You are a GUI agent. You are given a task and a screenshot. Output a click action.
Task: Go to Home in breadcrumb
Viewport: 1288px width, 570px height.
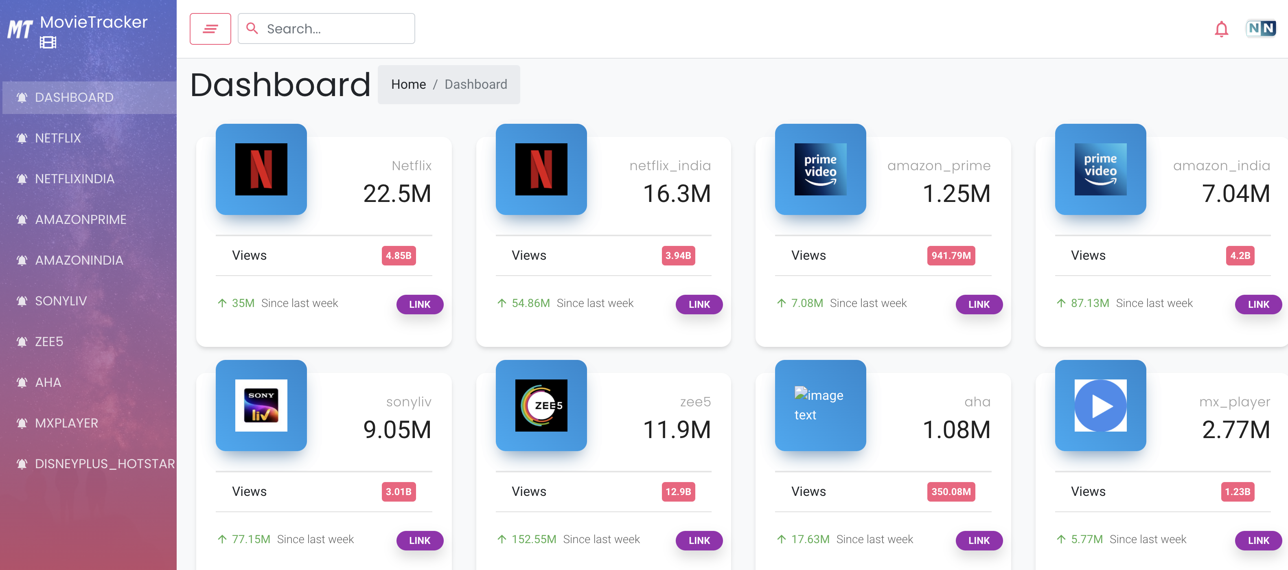point(408,85)
